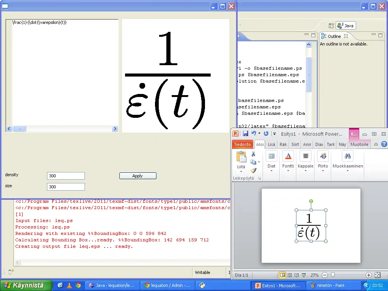Toggle Reading view in status bar

point(297,275)
